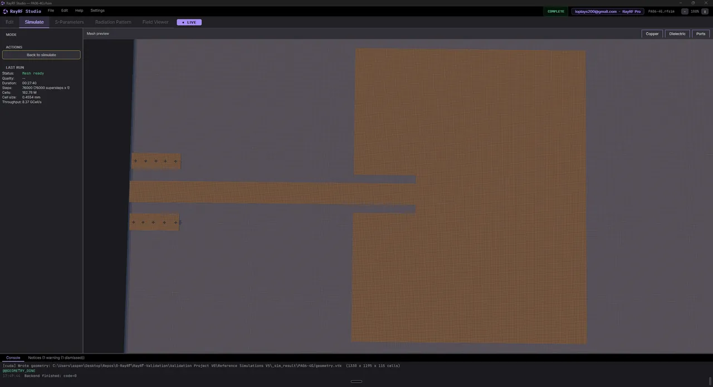Toggle the Dielectric layer visibility
The width and height of the screenshot is (713, 387).
coord(677,34)
